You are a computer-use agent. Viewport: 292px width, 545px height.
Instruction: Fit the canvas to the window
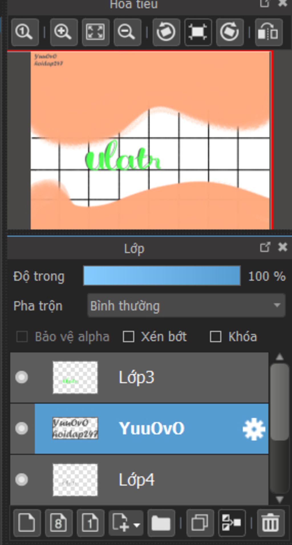point(95,32)
